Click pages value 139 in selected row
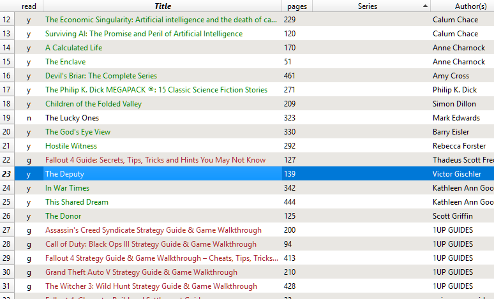Viewport: 494px width, 299px height. point(290,174)
